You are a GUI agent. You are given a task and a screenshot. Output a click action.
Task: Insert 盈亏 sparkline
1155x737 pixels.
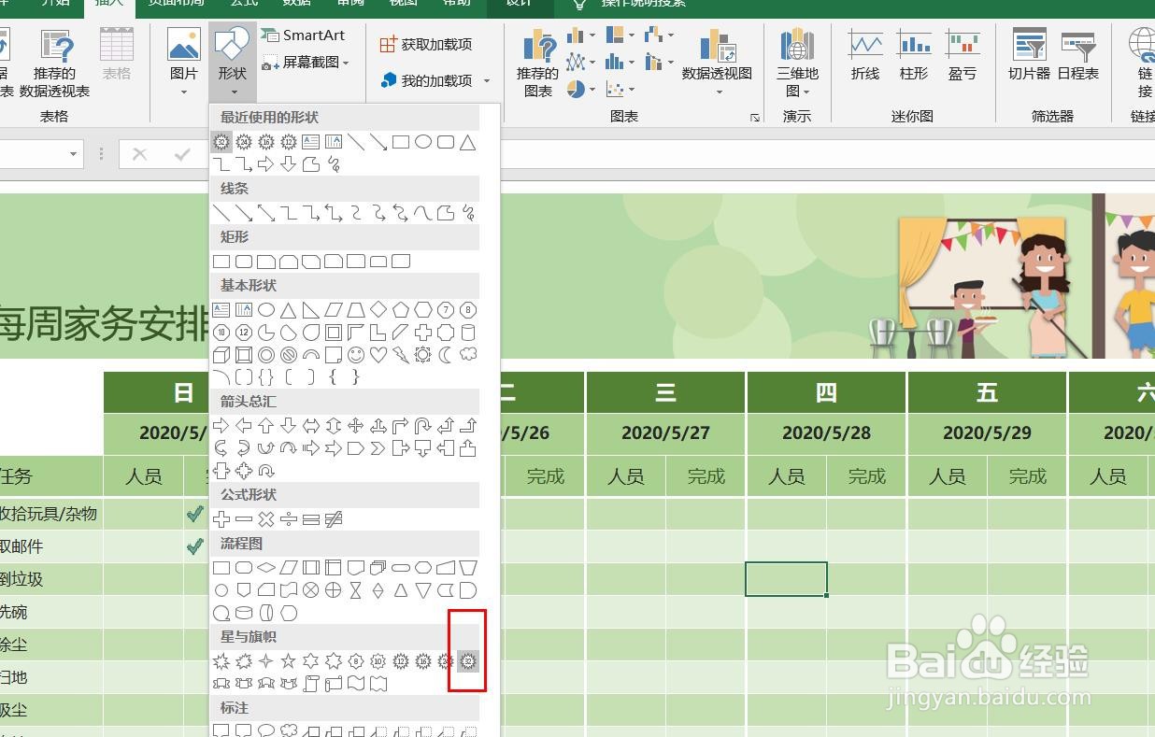[962, 54]
